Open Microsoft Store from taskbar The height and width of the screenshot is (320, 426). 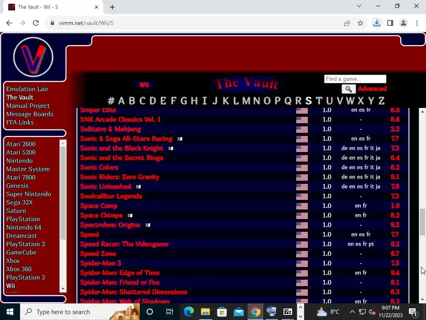coord(222,312)
